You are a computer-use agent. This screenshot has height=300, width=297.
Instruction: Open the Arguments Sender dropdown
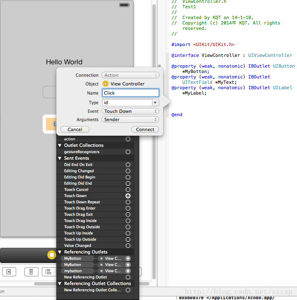coord(130,120)
